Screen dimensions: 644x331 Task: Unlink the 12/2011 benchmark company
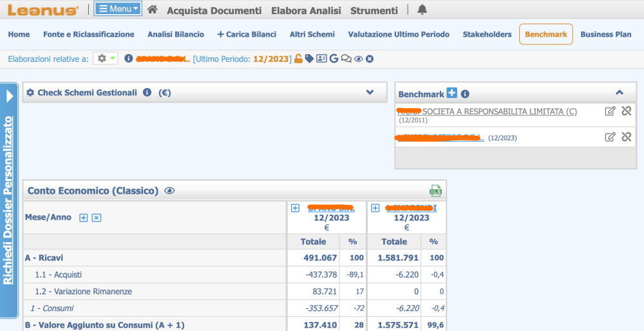click(x=627, y=111)
